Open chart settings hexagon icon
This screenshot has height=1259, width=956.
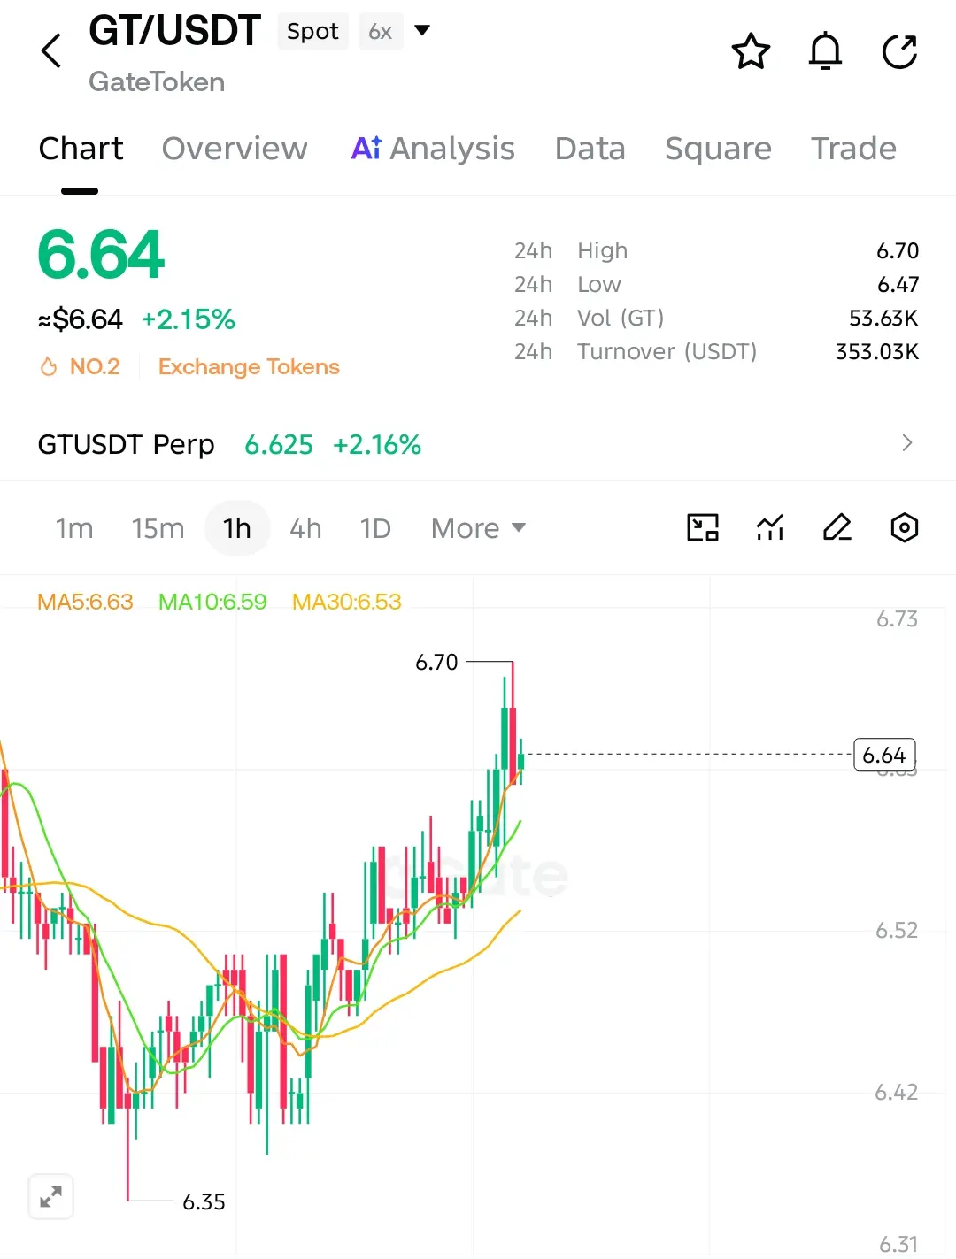(904, 528)
